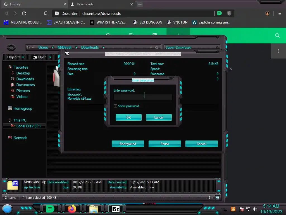Image resolution: width=286 pixels, height=215 pixels.
Task: Open Firefox from the taskbar
Action: click(x=72, y=209)
